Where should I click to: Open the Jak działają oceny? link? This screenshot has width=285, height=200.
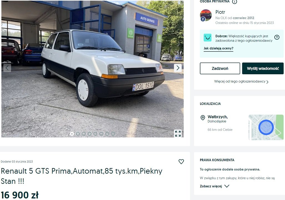click(x=218, y=48)
